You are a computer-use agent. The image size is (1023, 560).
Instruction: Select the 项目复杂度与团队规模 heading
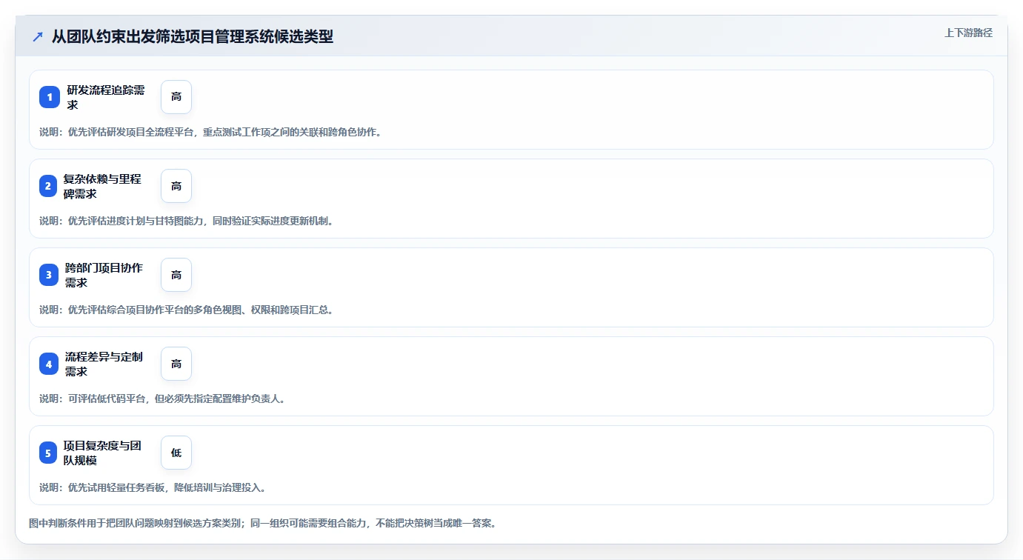coord(102,453)
